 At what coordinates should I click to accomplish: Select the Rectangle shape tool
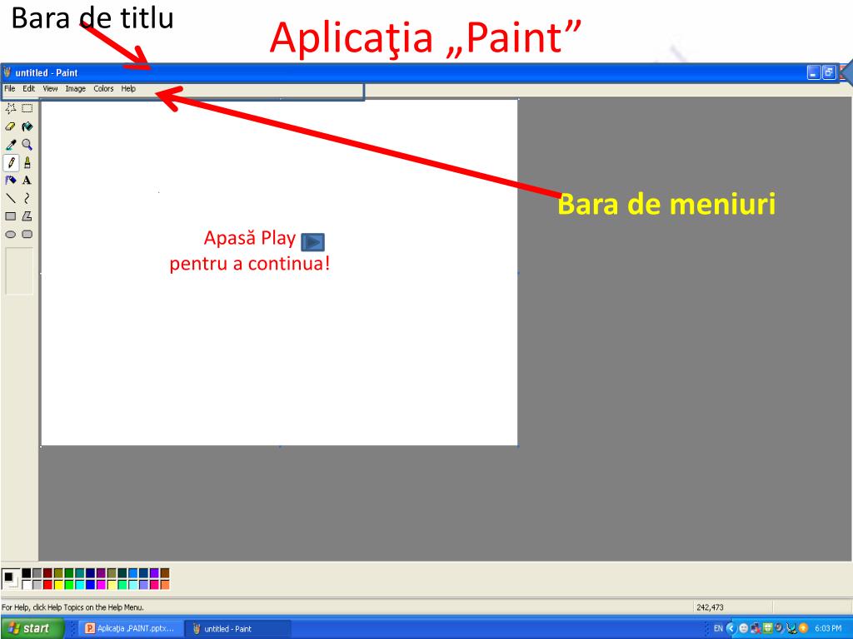point(10,216)
